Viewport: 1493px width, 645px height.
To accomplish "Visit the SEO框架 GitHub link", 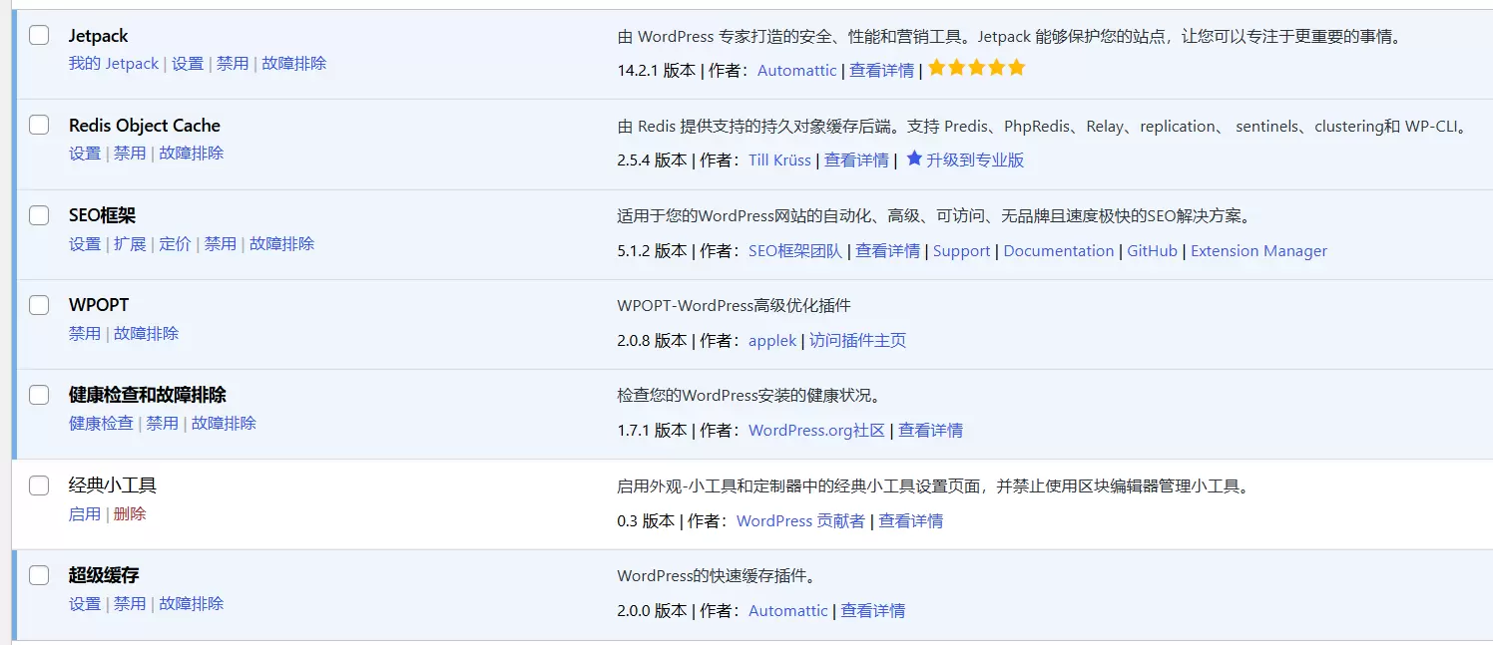I will (1152, 251).
